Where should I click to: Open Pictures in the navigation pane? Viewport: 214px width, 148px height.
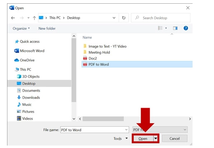26,111
